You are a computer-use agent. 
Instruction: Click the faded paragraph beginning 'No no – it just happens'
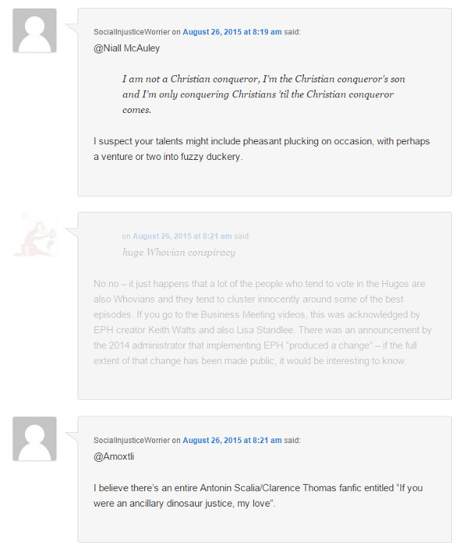point(262,322)
